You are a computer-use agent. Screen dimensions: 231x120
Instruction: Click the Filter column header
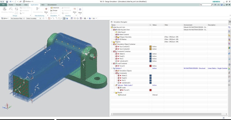[x=174, y=25]
